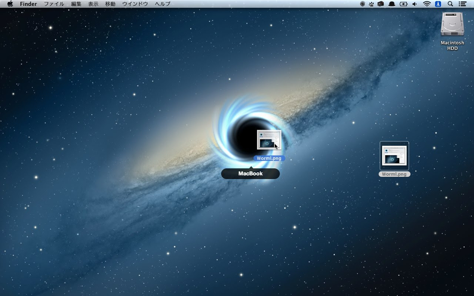The width and height of the screenshot is (474, 296).
Task: Open the volume speaker icon
Action: coord(415,4)
